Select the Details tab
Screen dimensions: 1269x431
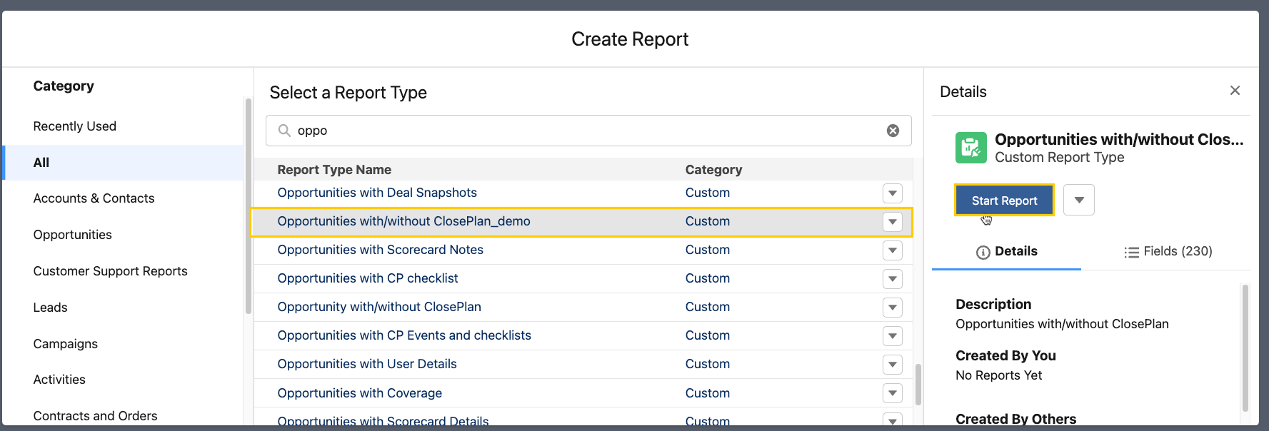pyautogui.click(x=1006, y=251)
